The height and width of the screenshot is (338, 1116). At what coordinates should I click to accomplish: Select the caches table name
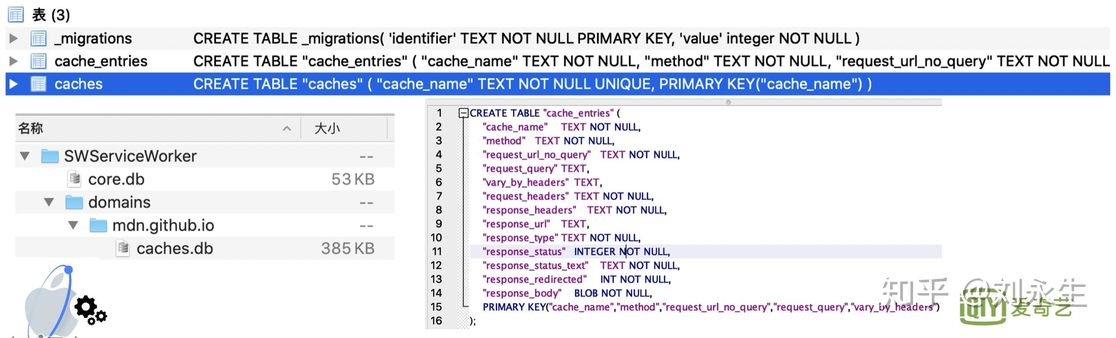[78, 84]
